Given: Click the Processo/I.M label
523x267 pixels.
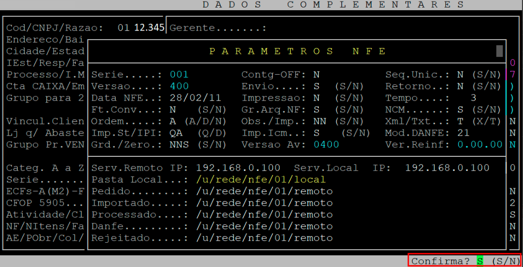Looking at the screenshot, I should click(x=45, y=75).
